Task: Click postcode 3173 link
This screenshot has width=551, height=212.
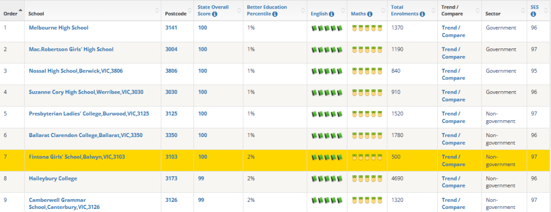Action: (x=171, y=178)
